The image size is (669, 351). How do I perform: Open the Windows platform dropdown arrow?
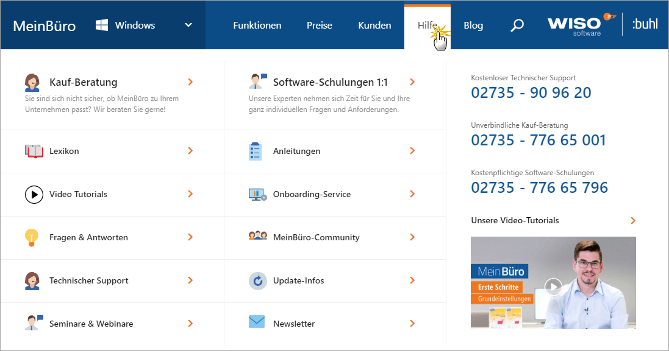188,25
